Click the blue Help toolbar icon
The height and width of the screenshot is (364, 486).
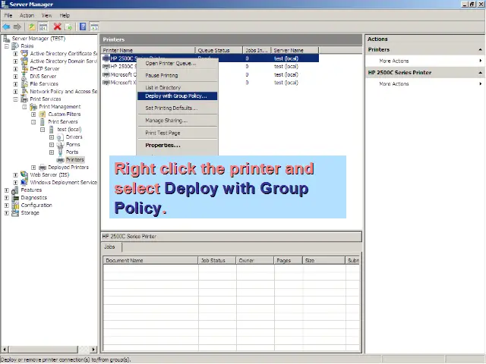(83, 27)
